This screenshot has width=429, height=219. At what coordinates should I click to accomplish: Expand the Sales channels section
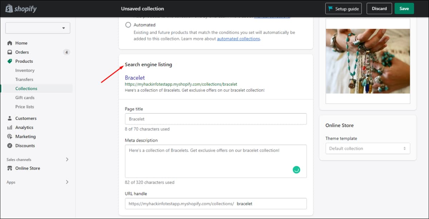[x=67, y=160]
